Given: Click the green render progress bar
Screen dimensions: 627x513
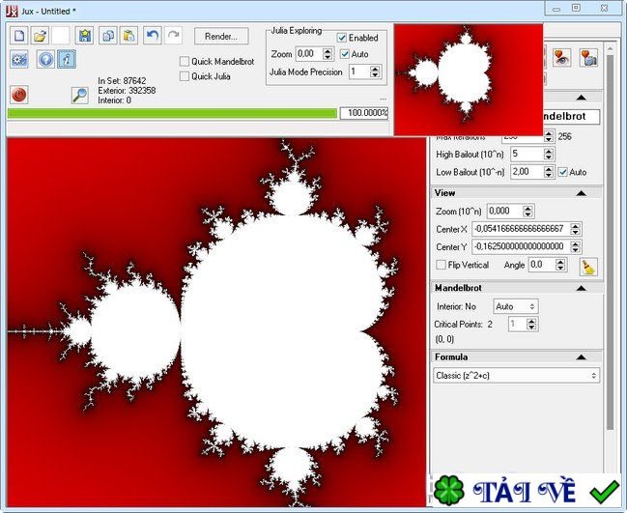Looking at the screenshot, I should [172, 114].
